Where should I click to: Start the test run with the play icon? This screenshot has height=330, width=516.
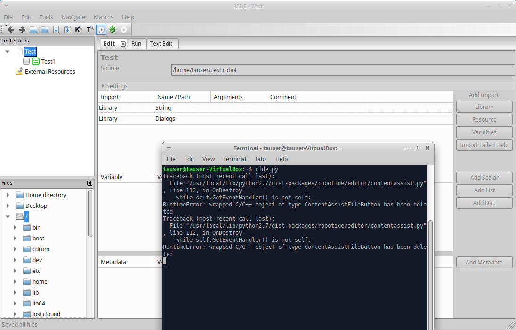point(101,29)
